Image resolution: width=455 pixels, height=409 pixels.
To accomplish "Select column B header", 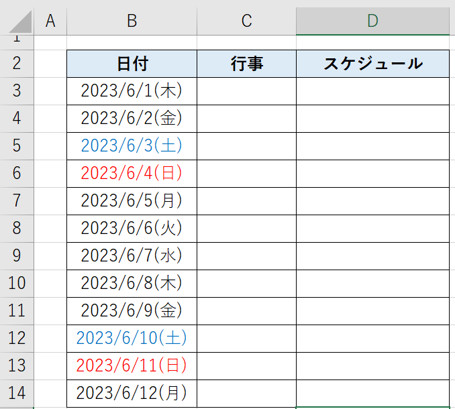I will pos(132,21).
